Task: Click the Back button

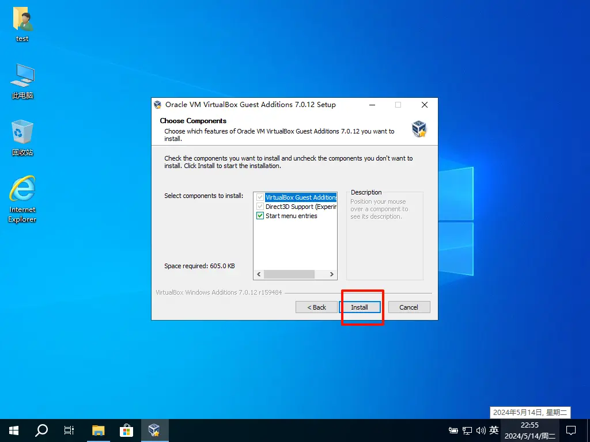Action: (x=316, y=307)
